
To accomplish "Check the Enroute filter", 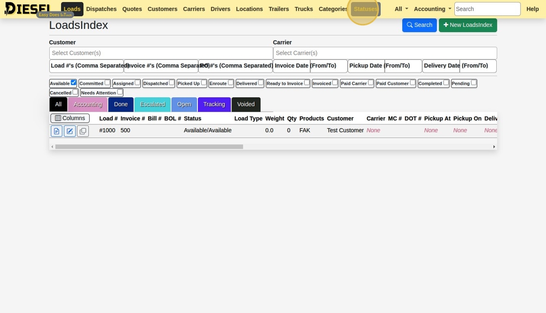I will (x=231, y=83).
